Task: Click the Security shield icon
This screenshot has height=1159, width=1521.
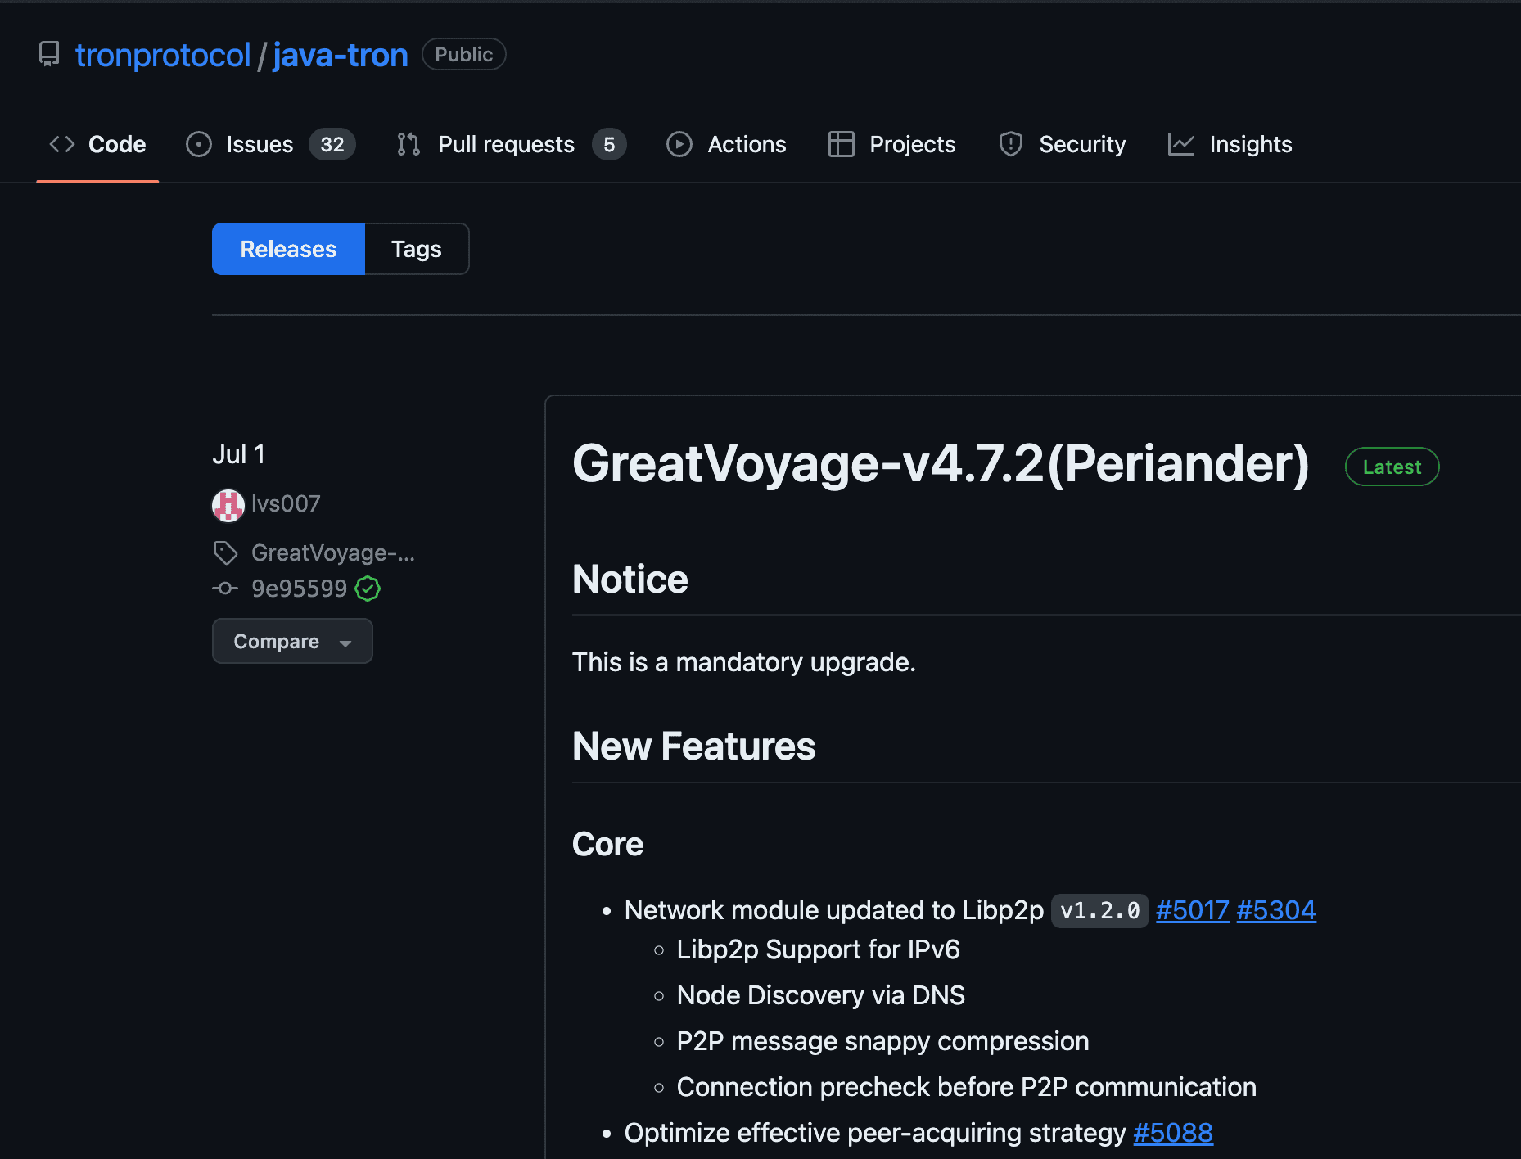Action: click(x=1010, y=144)
